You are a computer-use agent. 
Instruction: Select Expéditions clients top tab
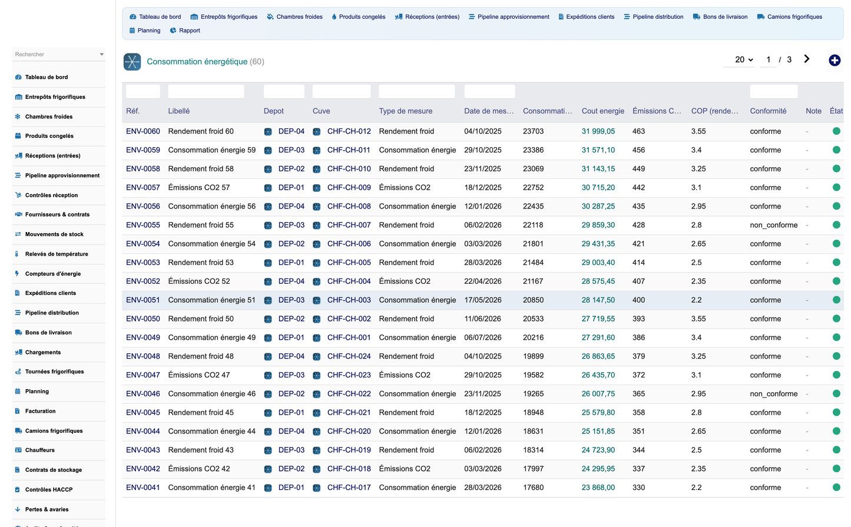pos(586,17)
